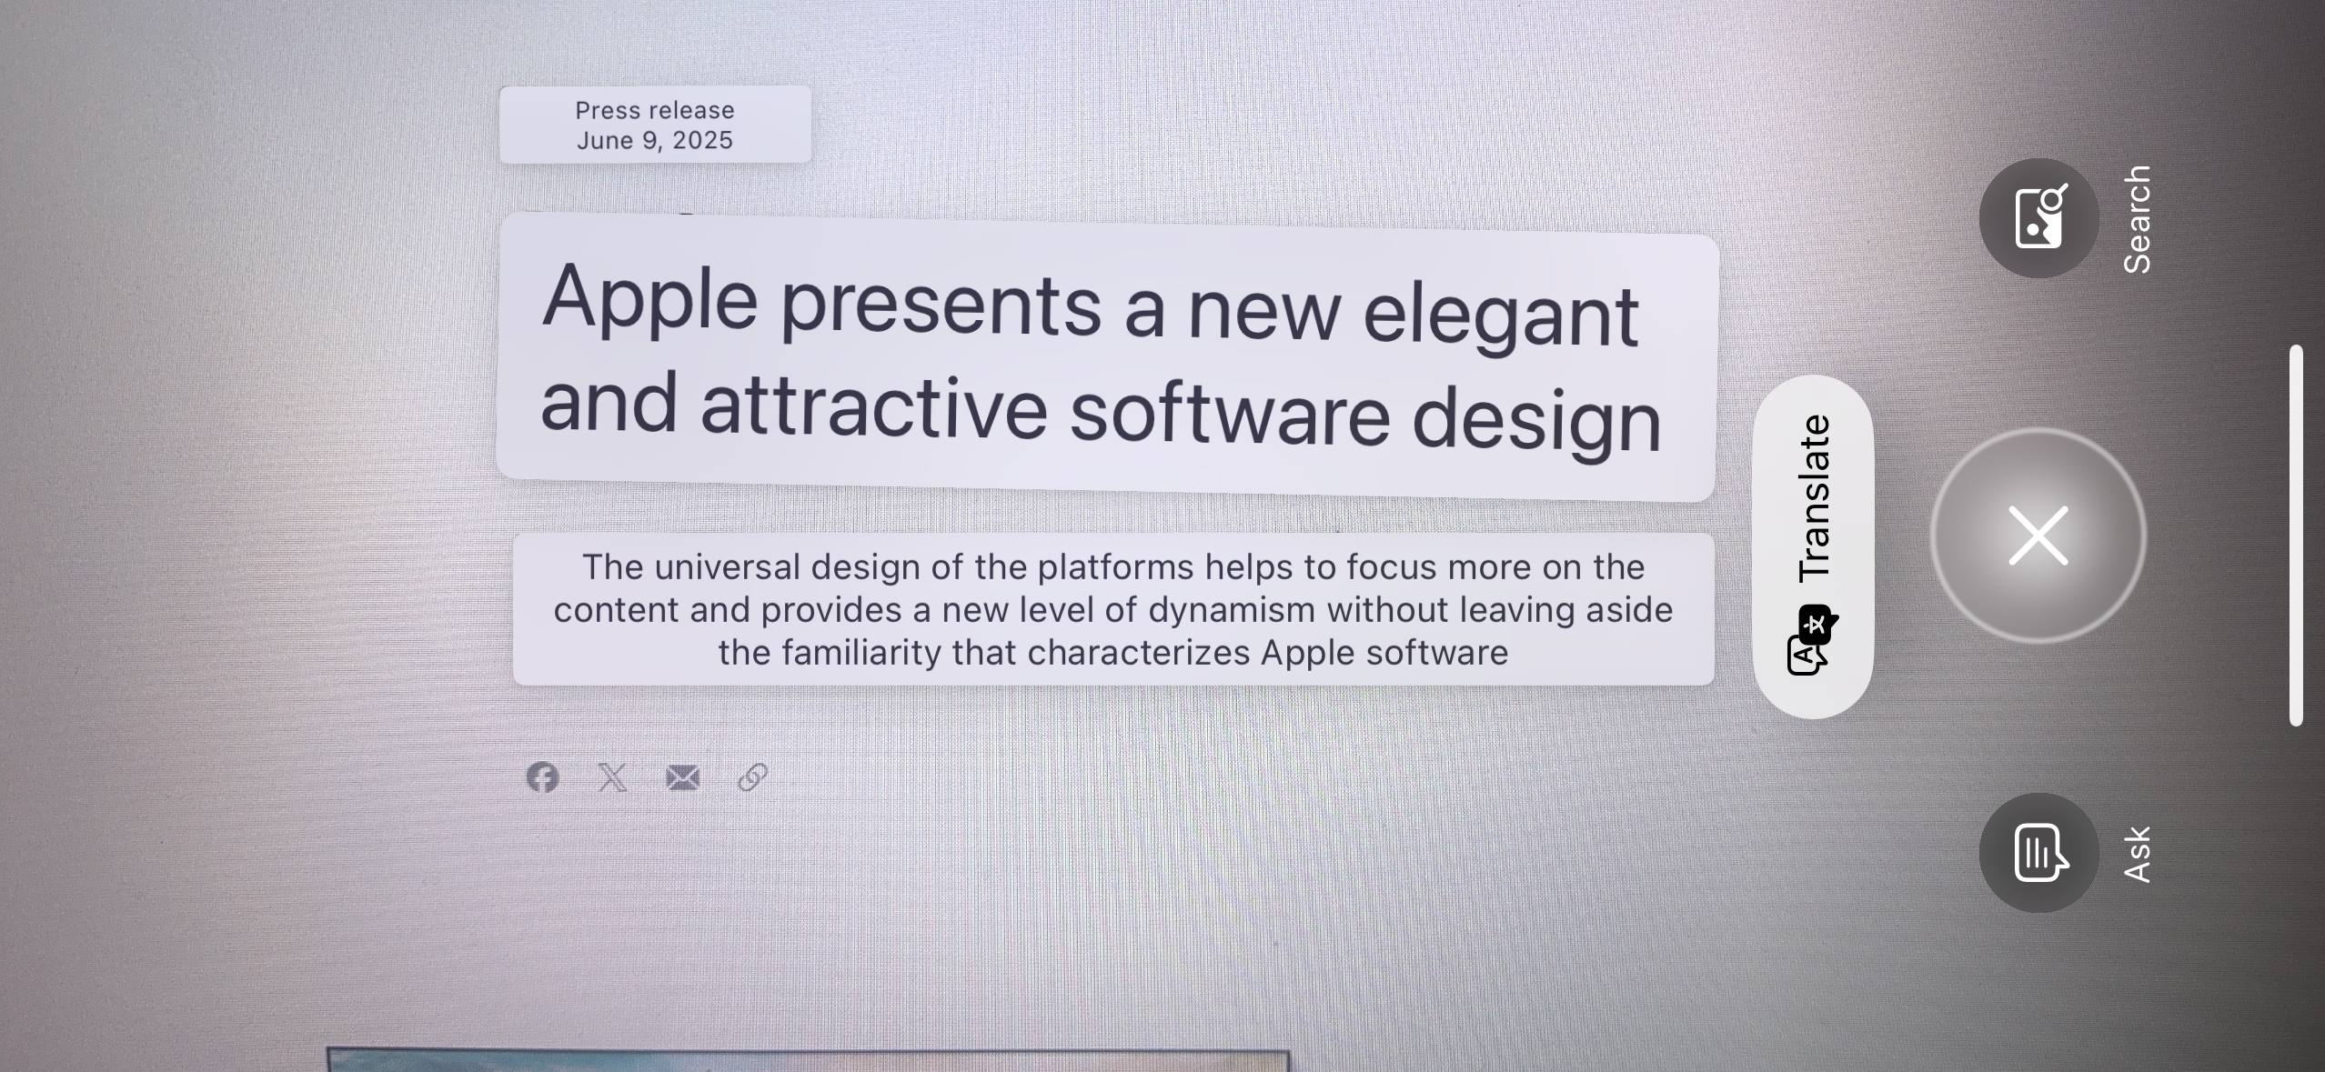Tap subtitle line 'the familiarity that characterizes Apple software'
Image resolution: width=2325 pixels, height=1072 pixels.
[1113, 653]
